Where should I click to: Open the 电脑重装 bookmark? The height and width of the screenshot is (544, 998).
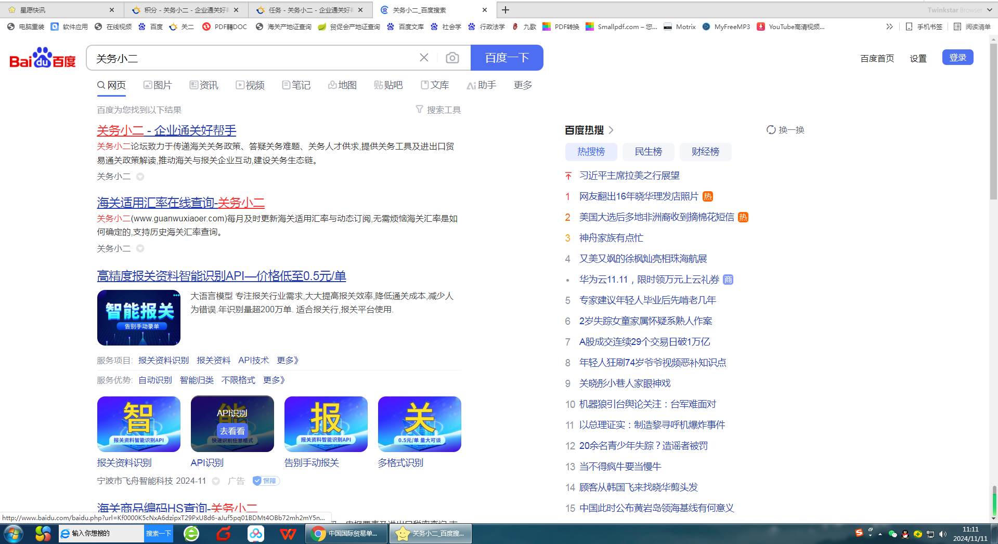(x=25, y=26)
